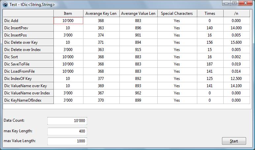Screen dimensions: 255x150
Task: Click the Dic SaveToFile row header
Action: tap(28, 64)
